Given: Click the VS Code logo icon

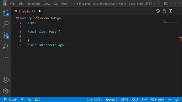Looking at the screenshot, I should 5,4.
